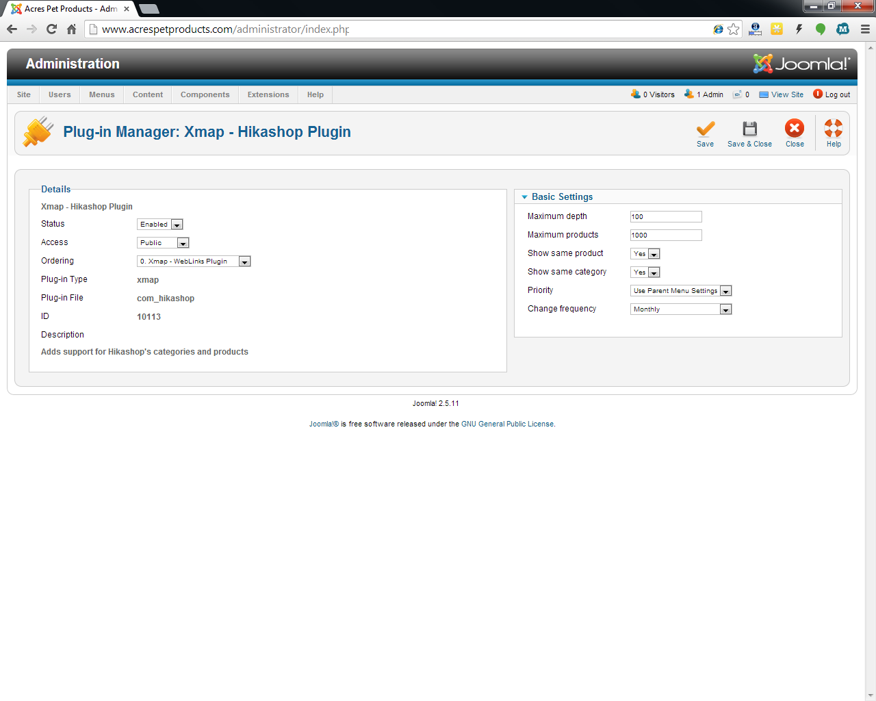The image size is (876, 701).
Task: Click the Plug-in Type value xmap
Action: click(148, 280)
